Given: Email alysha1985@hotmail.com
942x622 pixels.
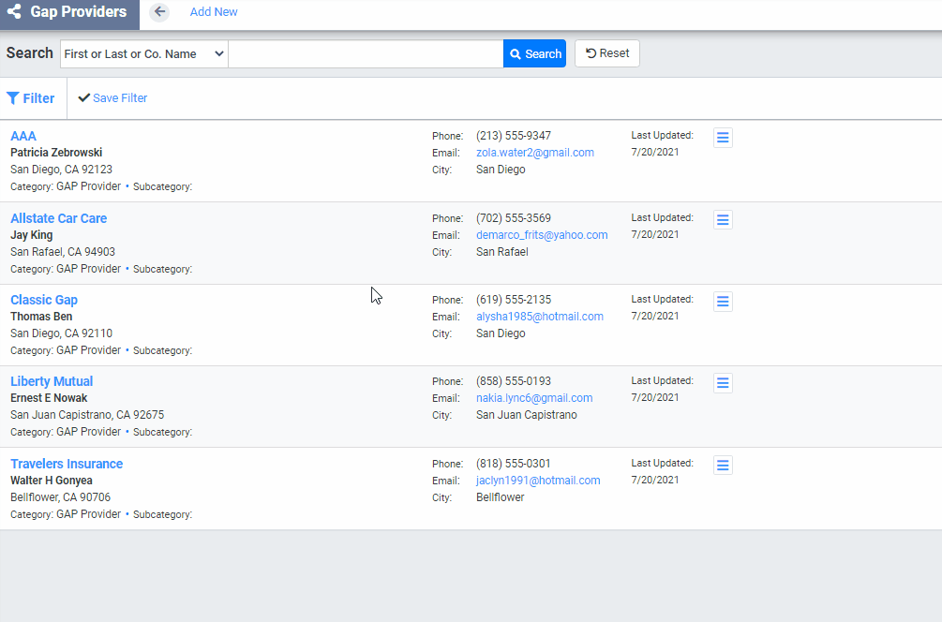Looking at the screenshot, I should point(540,317).
